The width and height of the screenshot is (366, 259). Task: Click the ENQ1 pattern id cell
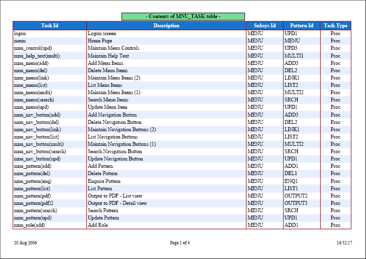tap(291, 181)
